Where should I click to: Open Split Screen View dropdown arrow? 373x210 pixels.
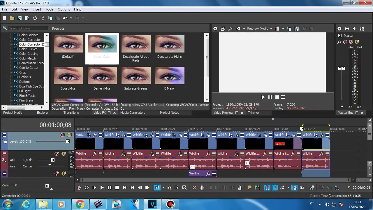click(x=244, y=29)
